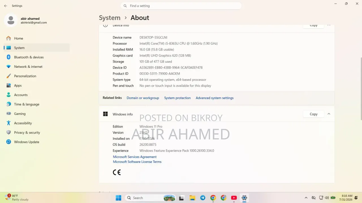Viewport: 362px width, 203px height.
Task: Click the sync-off cloud tray icon
Action: (313, 198)
